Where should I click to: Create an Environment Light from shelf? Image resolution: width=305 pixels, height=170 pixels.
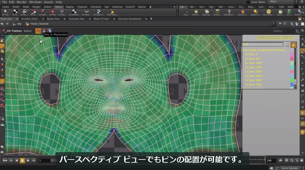[269, 12]
